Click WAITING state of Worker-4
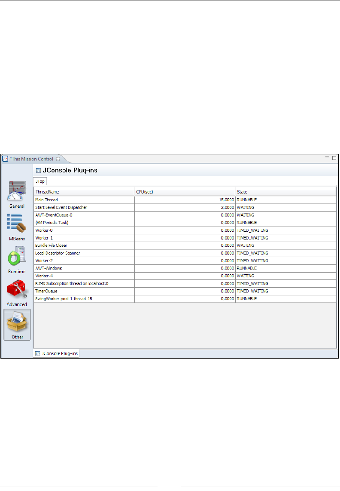 click(246, 276)
